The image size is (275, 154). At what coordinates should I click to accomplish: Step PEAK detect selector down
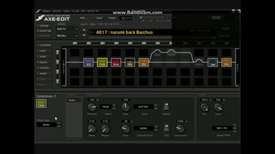pyautogui.click(x=114, y=108)
